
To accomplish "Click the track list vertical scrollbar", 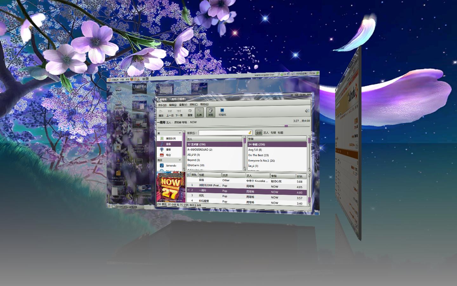I will point(309,189).
